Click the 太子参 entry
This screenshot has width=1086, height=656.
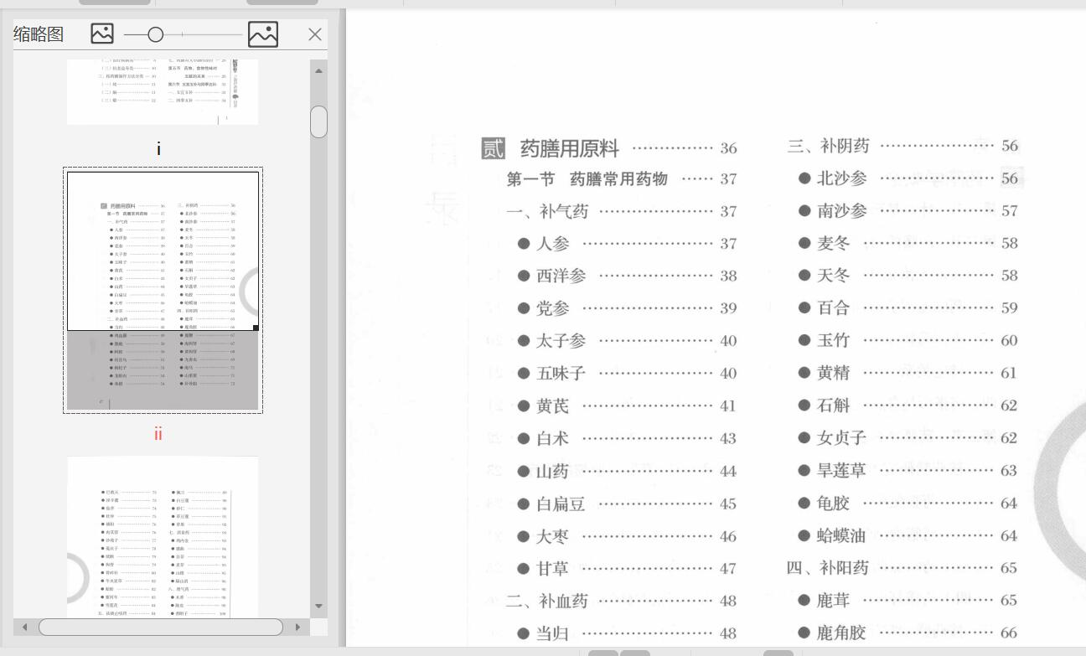(x=627, y=341)
